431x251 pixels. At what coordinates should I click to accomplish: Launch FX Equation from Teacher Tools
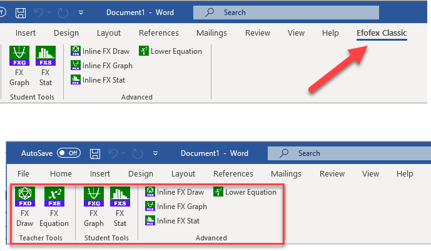click(x=54, y=207)
